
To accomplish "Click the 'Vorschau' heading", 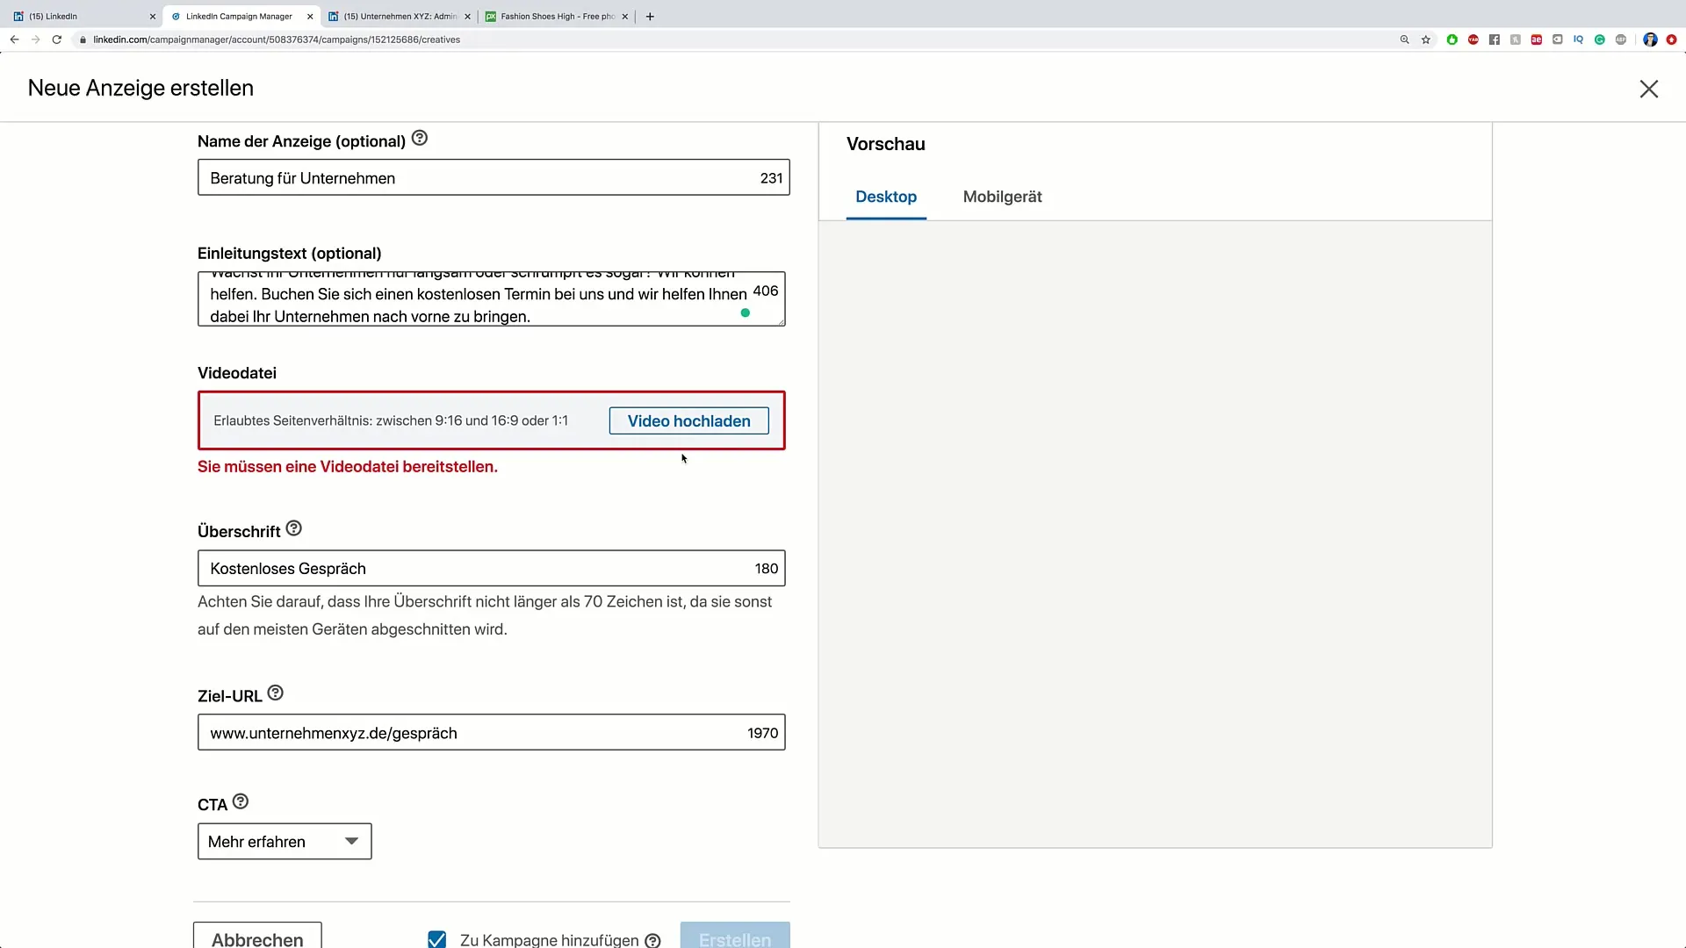I will pos(885,144).
